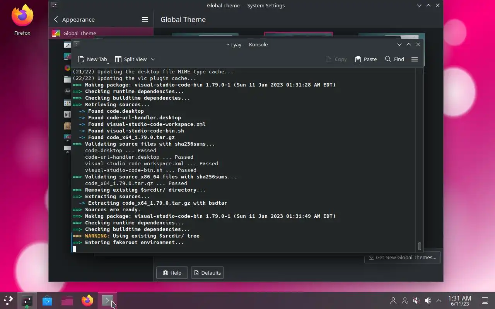
Task: Click System Settings title bar window icon
Action: pos(54,5)
